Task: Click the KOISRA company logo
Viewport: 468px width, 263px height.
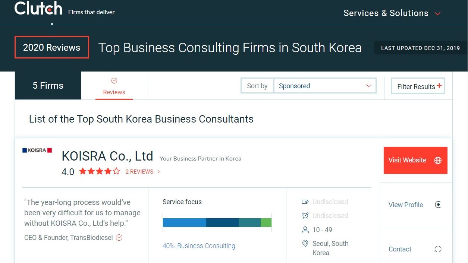Action: click(x=37, y=150)
